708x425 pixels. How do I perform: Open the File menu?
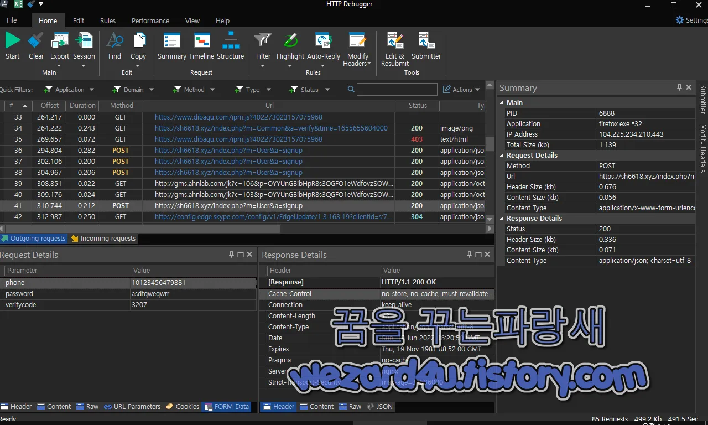[12, 20]
